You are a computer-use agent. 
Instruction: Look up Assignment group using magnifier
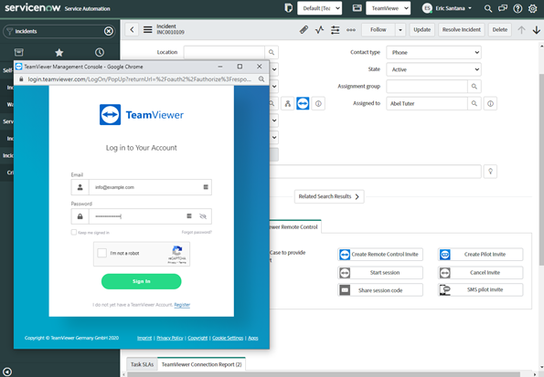[474, 87]
